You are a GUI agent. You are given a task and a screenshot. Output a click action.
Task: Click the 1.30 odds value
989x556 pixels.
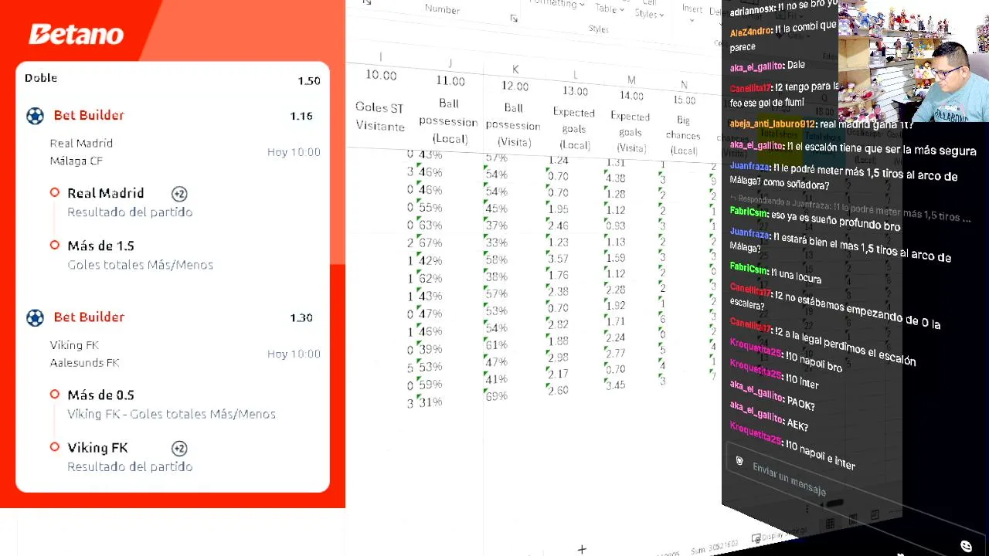click(x=301, y=317)
